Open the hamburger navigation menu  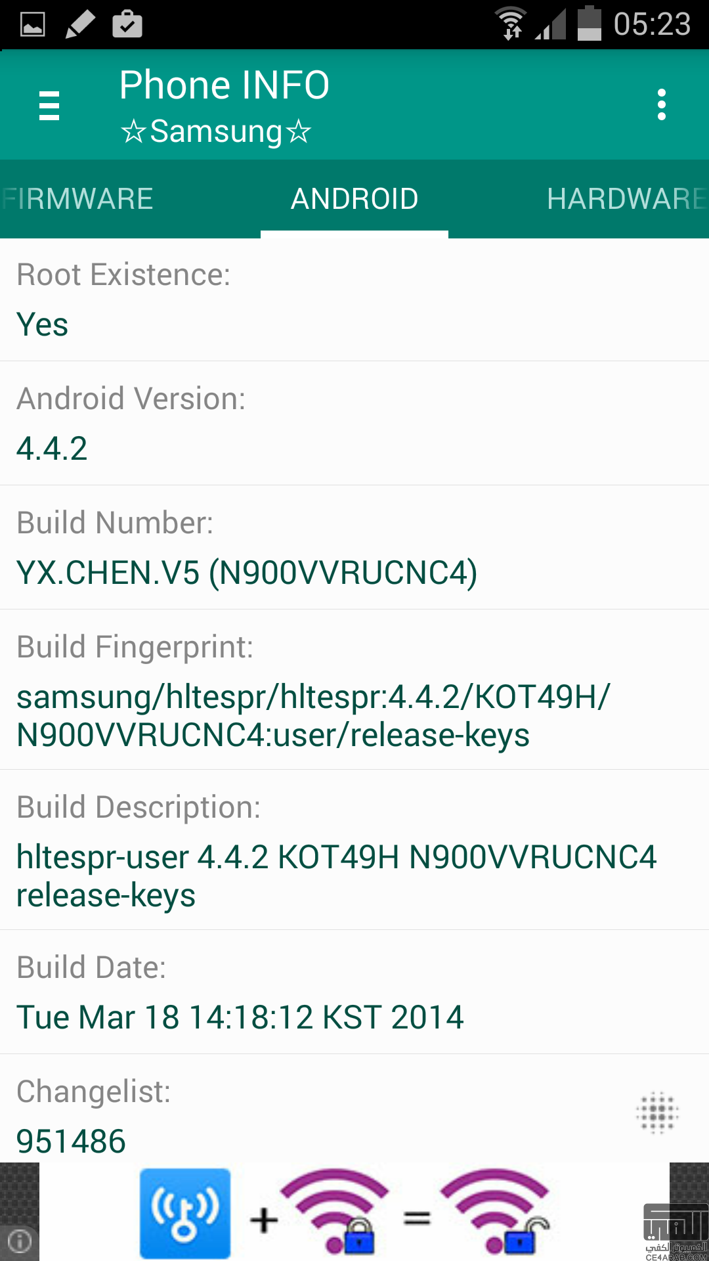coord(49,106)
